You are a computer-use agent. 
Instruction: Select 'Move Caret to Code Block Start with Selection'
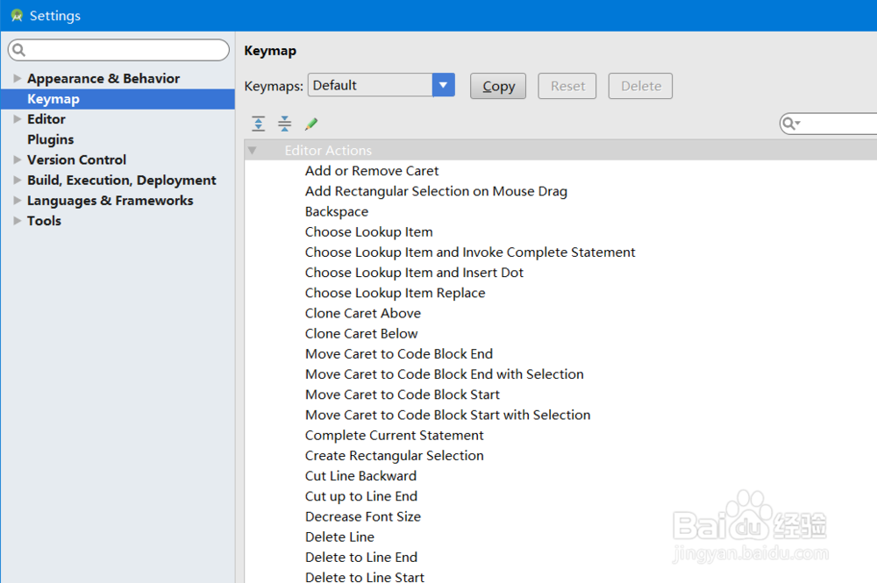448,415
